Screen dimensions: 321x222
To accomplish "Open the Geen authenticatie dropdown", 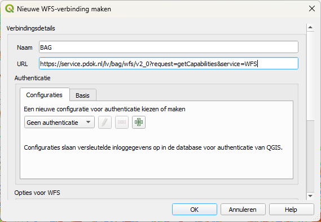I will coord(59,123).
